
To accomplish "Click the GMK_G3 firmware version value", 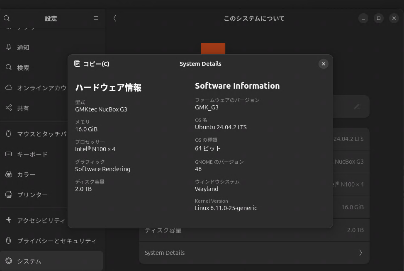I will coord(207,107).
